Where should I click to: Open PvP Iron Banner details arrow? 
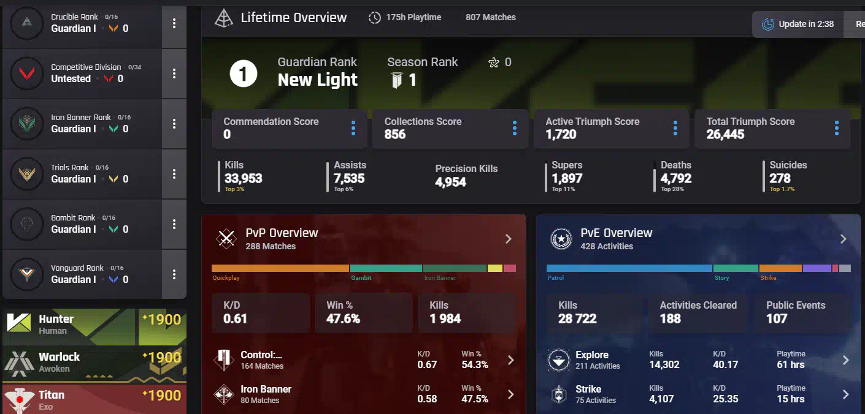coord(510,394)
